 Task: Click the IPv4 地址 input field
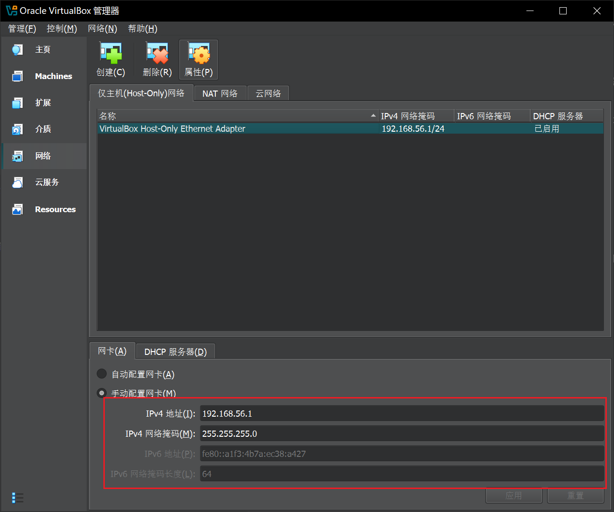(402, 414)
